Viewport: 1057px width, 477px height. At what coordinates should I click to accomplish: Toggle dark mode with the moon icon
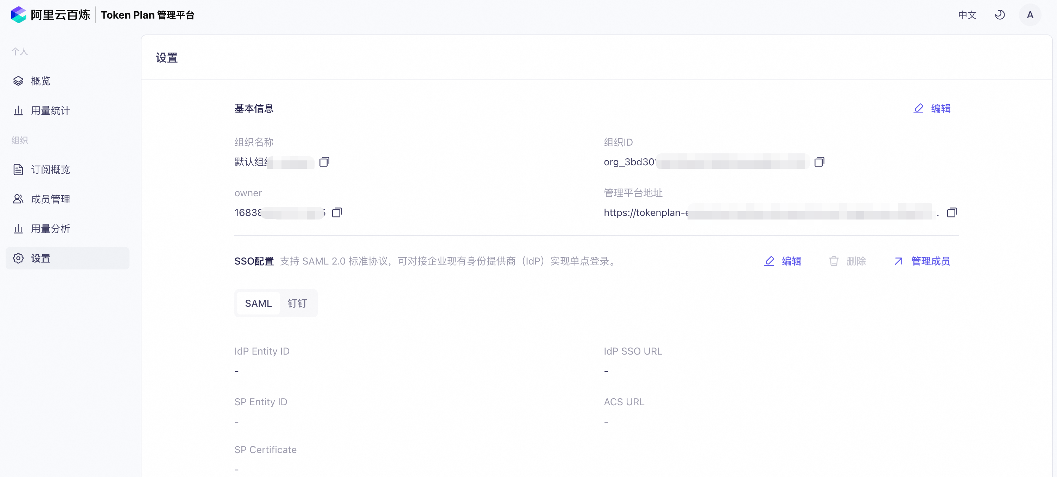[1000, 15]
